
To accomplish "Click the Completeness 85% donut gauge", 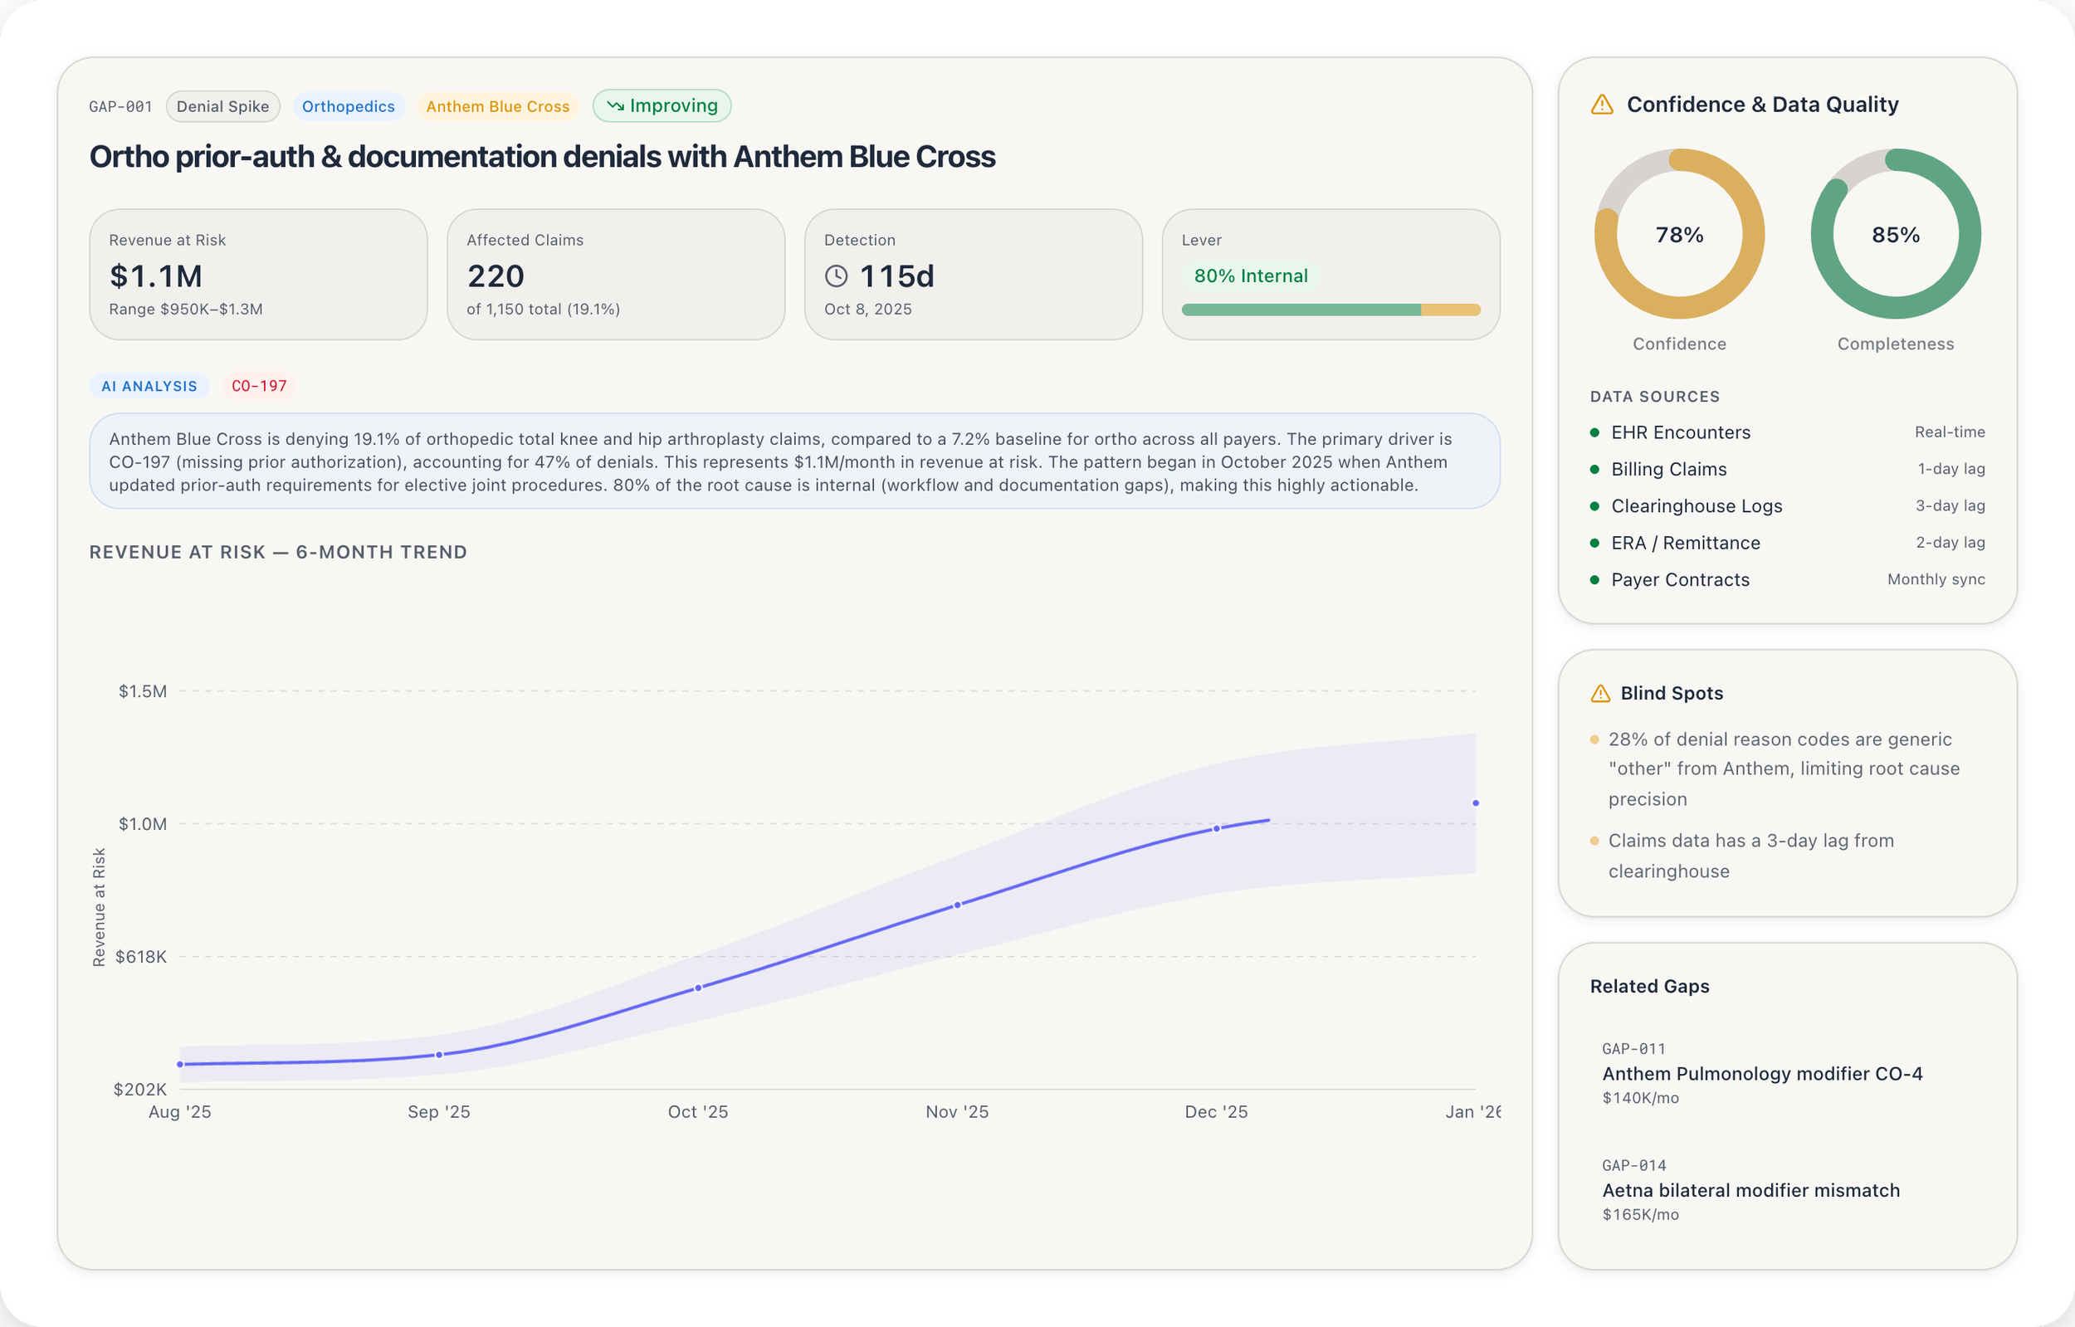I will pos(1895,233).
